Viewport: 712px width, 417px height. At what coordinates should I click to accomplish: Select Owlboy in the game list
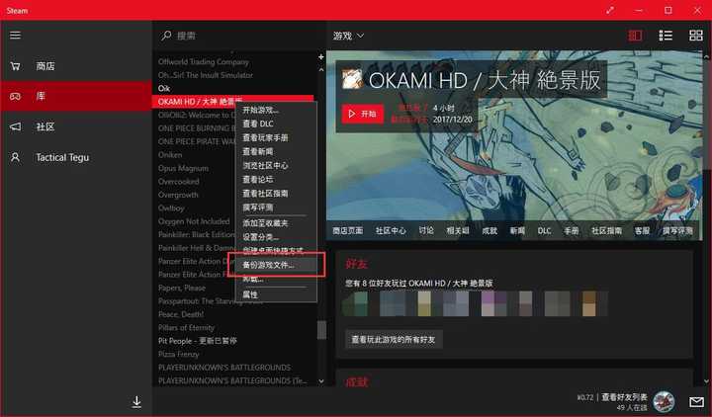tap(171, 208)
